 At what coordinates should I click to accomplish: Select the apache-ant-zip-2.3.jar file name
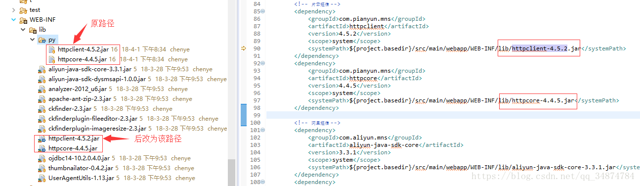click(80, 99)
